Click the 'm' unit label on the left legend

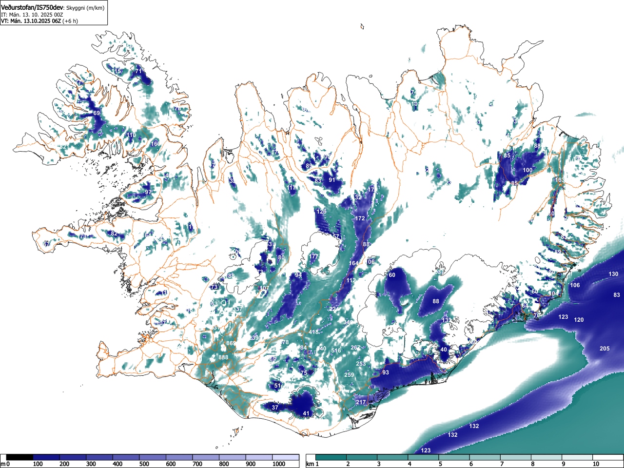3,464
